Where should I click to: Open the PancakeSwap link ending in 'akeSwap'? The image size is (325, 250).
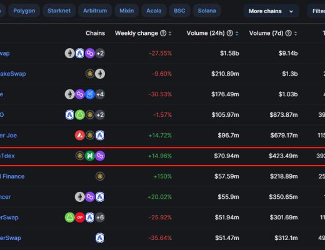coord(12,74)
